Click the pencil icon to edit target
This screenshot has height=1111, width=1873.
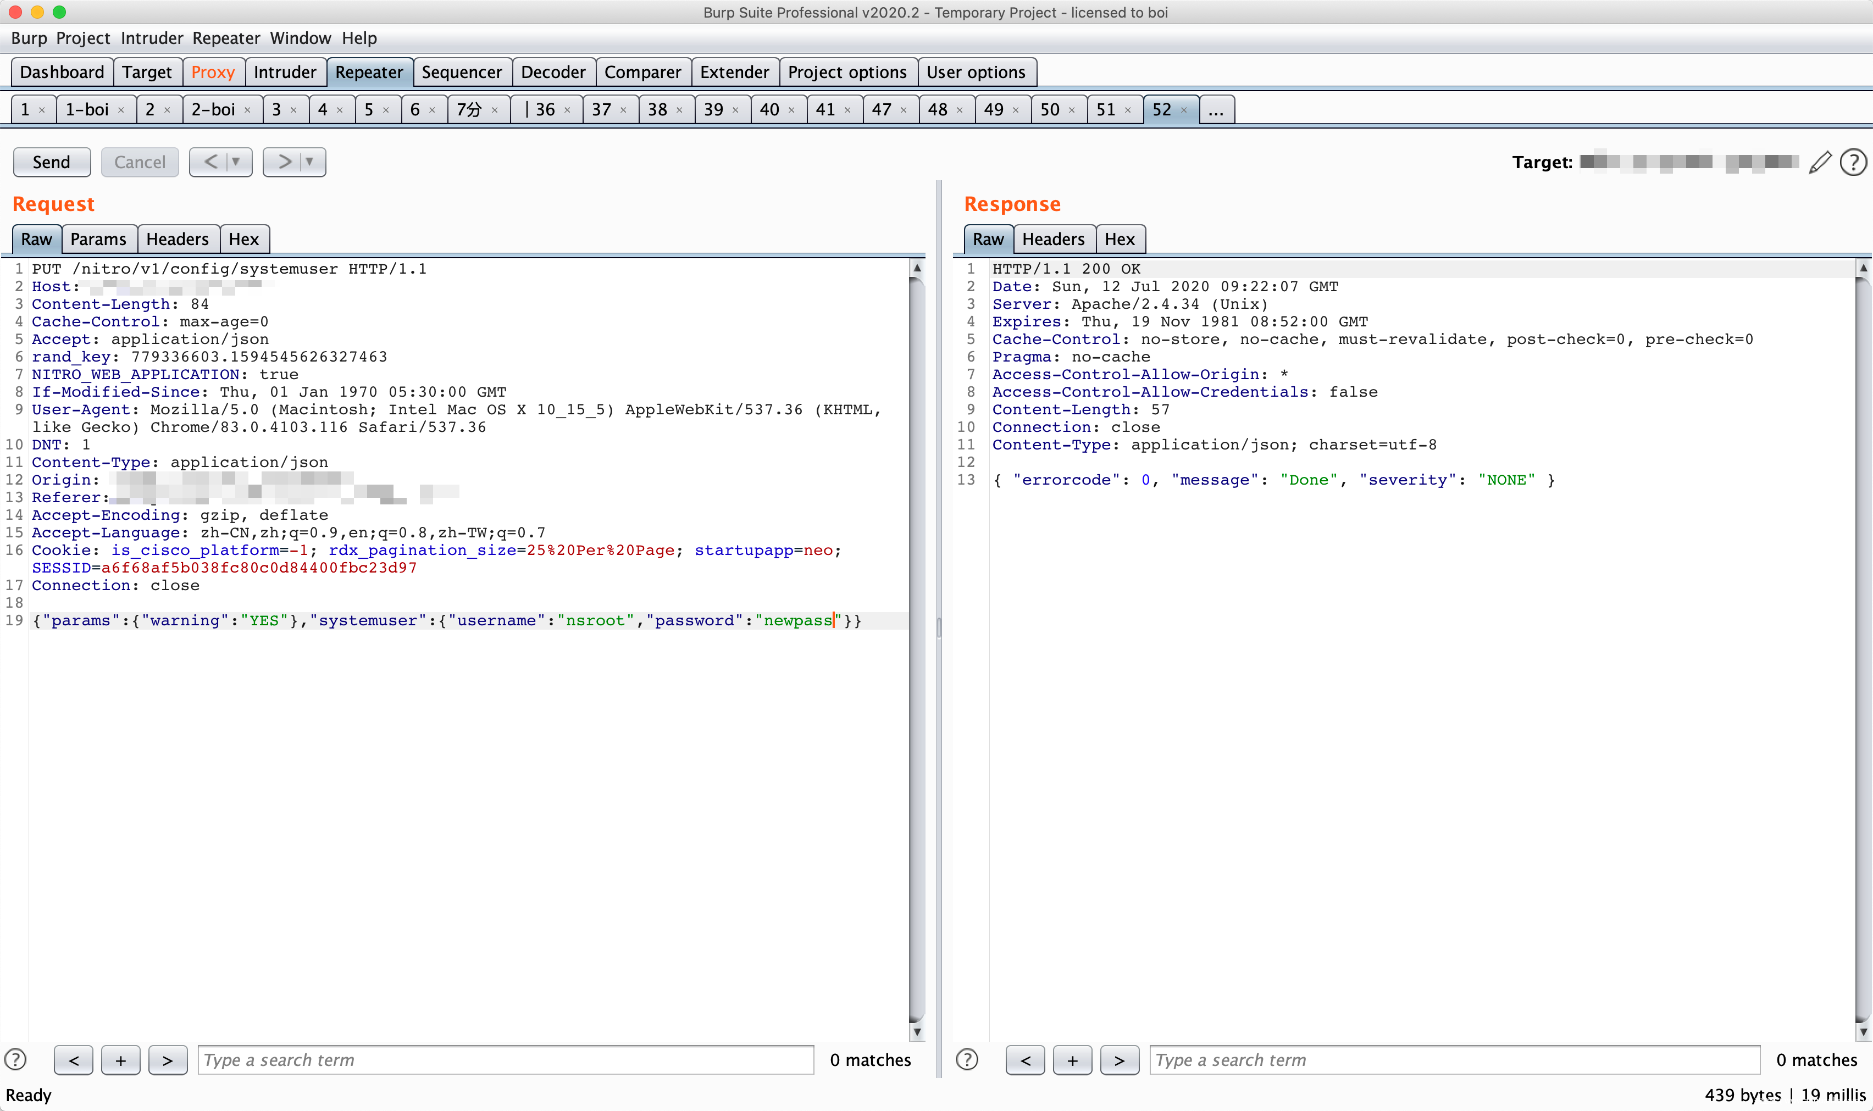pos(1820,162)
